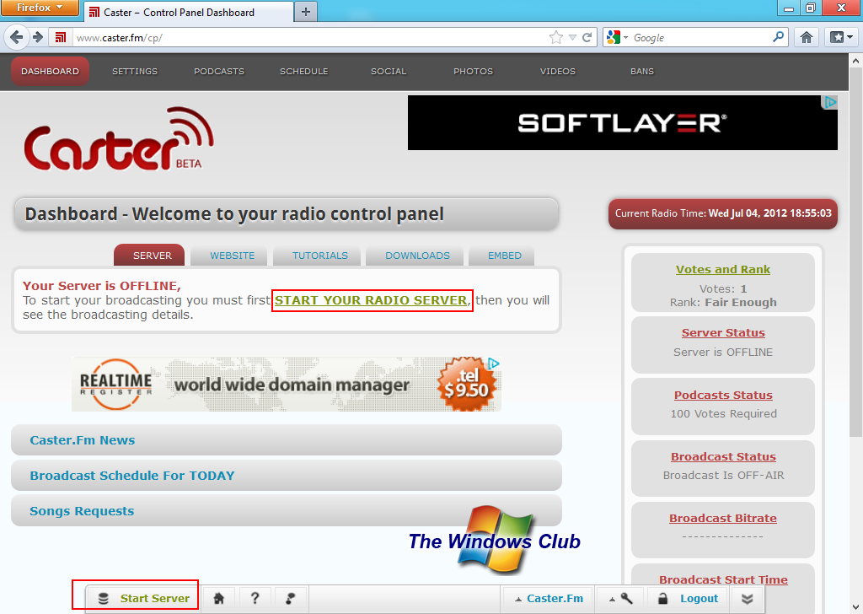The height and width of the screenshot is (614, 863).
Task: Expand the Caster.Fm News section
Action: coord(287,440)
